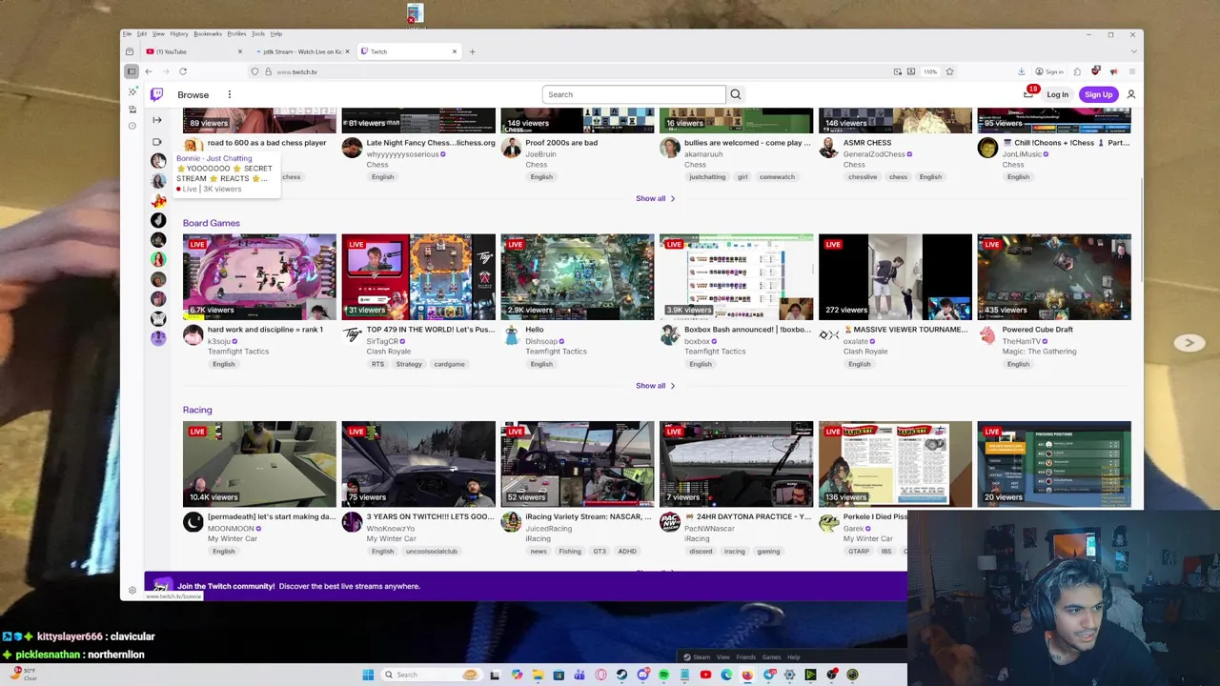Click the cardgame tag under SirTagCR
Screen dimensions: 1220x686
[x=449, y=364]
